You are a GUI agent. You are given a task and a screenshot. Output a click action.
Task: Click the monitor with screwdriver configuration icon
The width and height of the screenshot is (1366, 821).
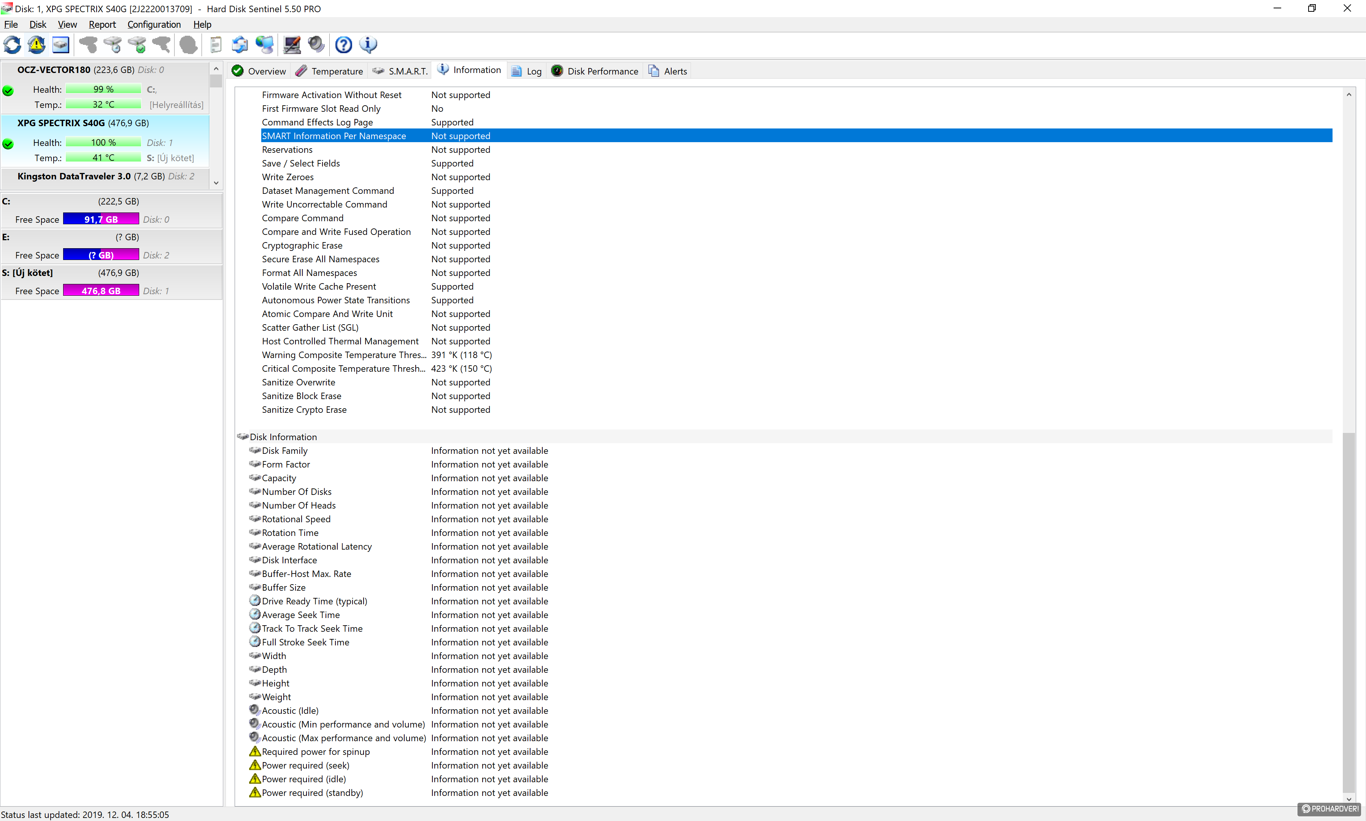[292, 45]
